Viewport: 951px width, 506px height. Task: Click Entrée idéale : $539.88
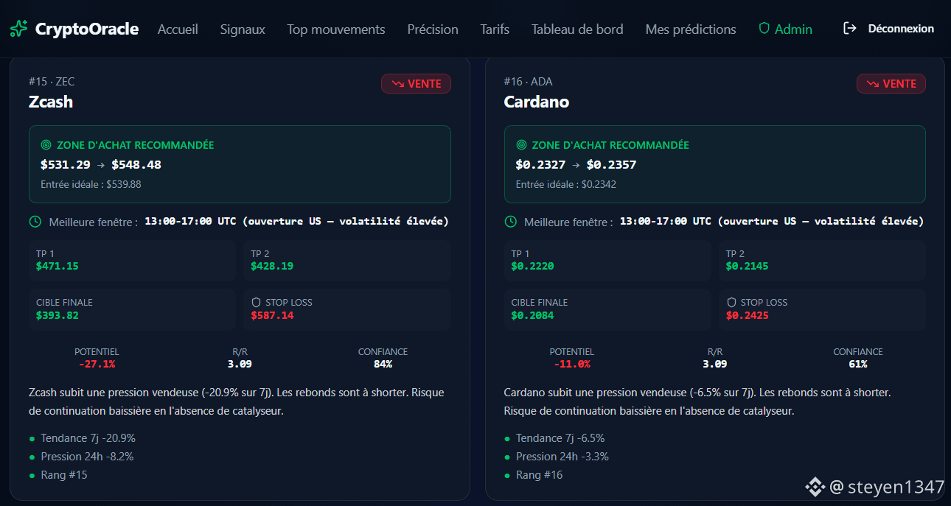pos(91,184)
